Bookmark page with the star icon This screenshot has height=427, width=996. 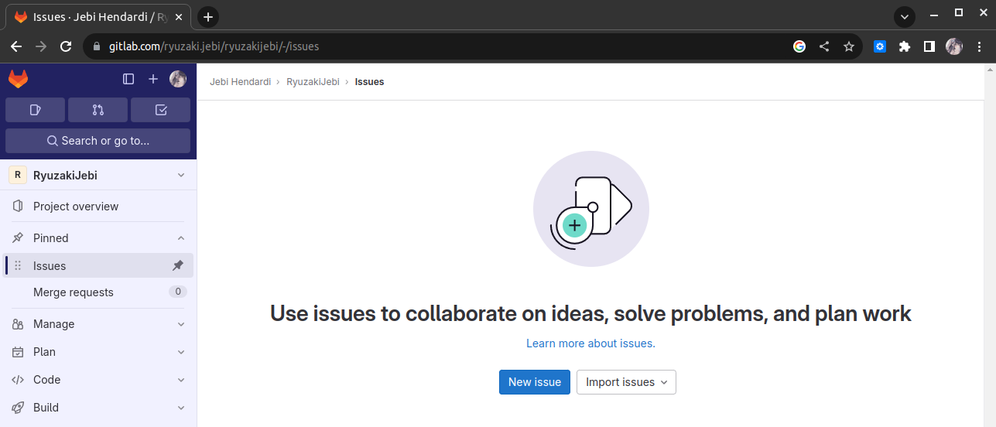tap(849, 46)
